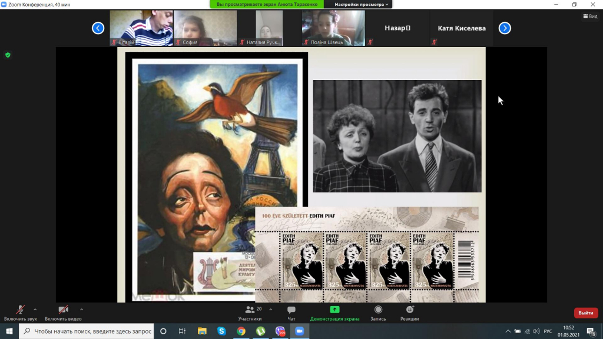
Task: Open network tray icon
Action: pyautogui.click(x=527, y=331)
